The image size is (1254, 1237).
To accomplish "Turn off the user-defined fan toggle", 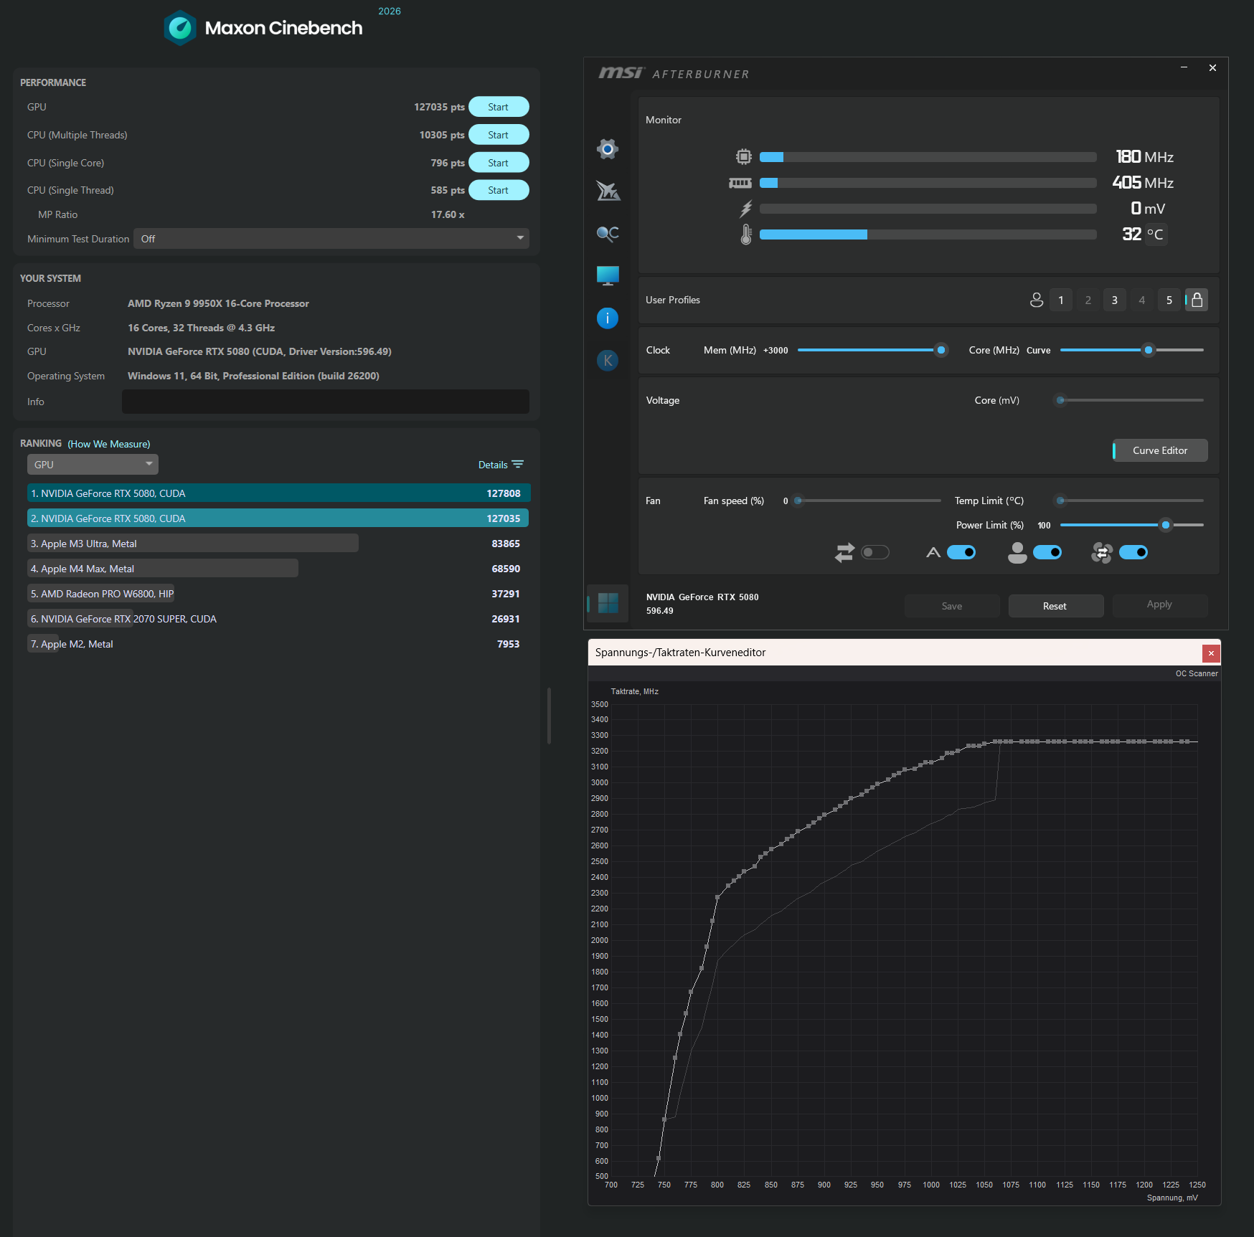I will click(x=1047, y=552).
